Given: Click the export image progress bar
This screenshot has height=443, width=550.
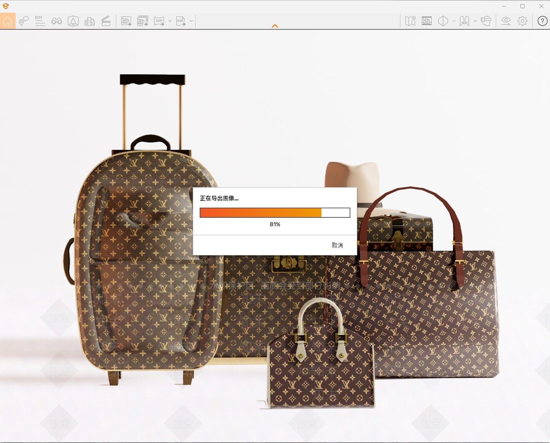Looking at the screenshot, I should 275,213.
